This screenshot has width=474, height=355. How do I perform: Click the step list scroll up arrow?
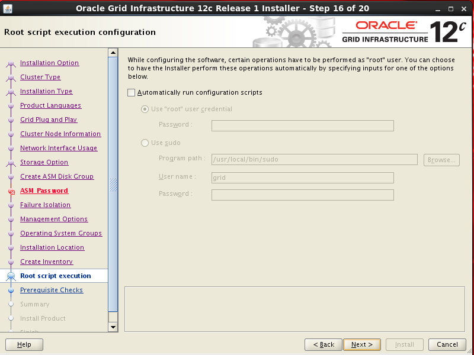113,53
